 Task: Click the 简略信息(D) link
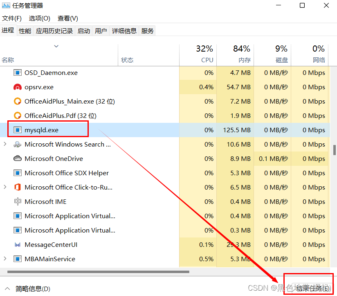pos(33,289)
